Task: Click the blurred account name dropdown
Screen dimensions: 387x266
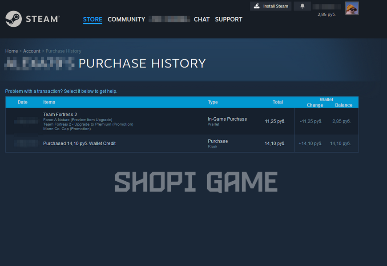Action: pyautogui.click(x=327, y=7)
